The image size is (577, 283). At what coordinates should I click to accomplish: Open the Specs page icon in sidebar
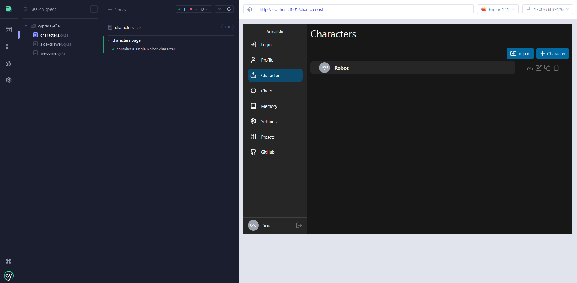click(9, 30)
